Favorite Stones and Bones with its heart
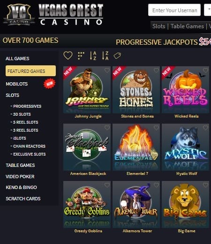The height and width of the screenshot is (244, 211). click(x=156, y=71)
